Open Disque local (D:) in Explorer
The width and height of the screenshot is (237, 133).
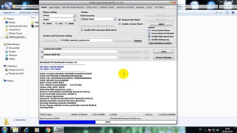tap(15, 74)
